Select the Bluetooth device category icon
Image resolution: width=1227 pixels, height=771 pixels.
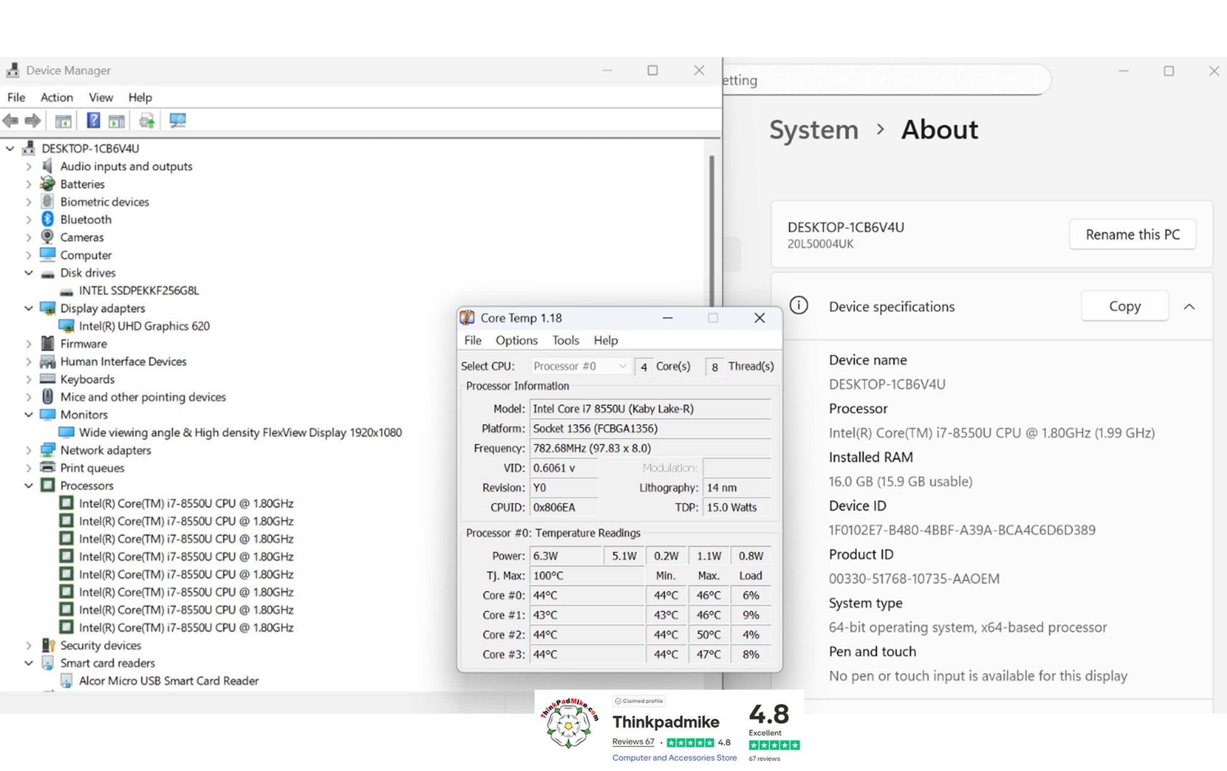tap(47, 219)
